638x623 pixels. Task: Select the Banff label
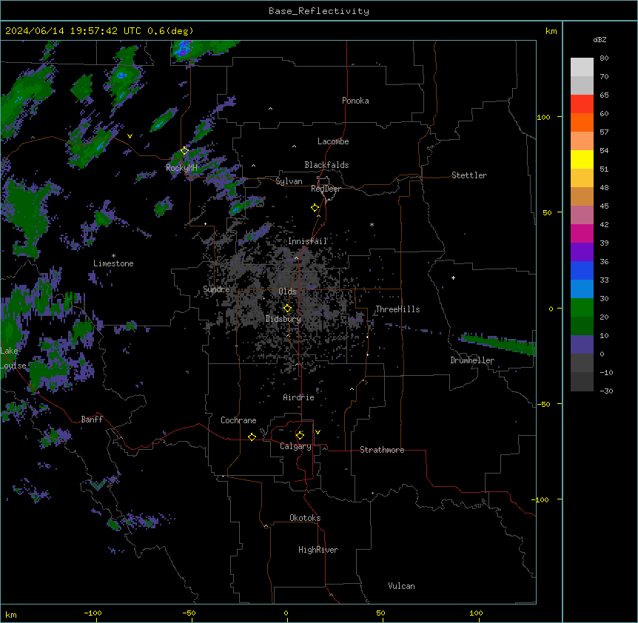click(92, 420)
